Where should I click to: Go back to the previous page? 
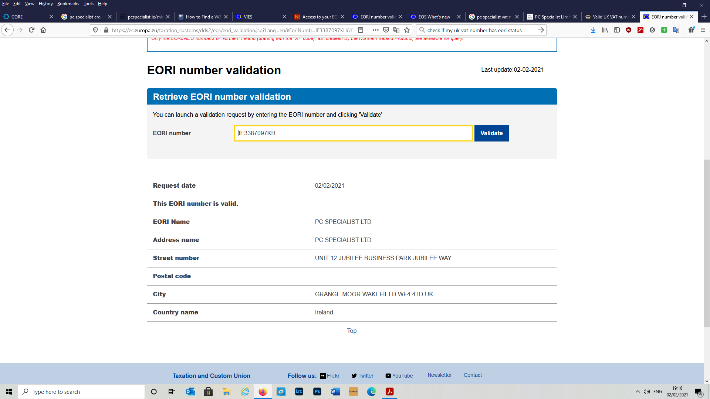point(7,30)
